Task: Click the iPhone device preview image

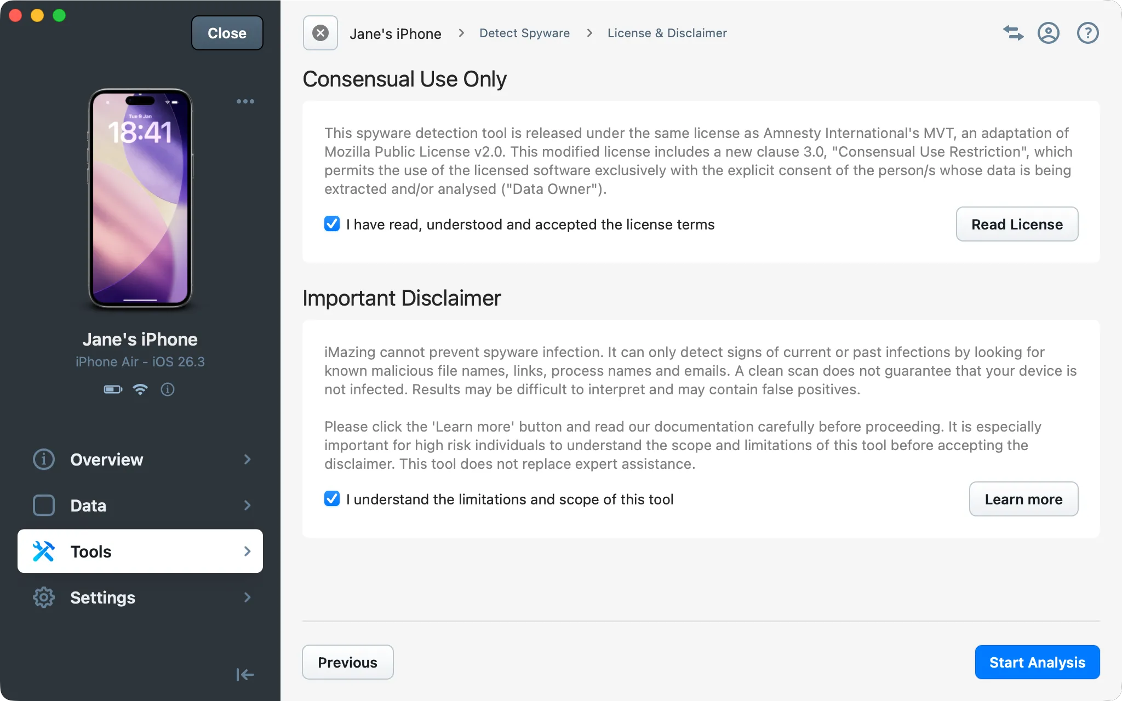Action: (x=140, y=198)
